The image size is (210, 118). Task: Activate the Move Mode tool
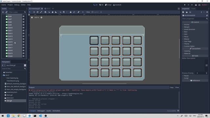point(34,12)
